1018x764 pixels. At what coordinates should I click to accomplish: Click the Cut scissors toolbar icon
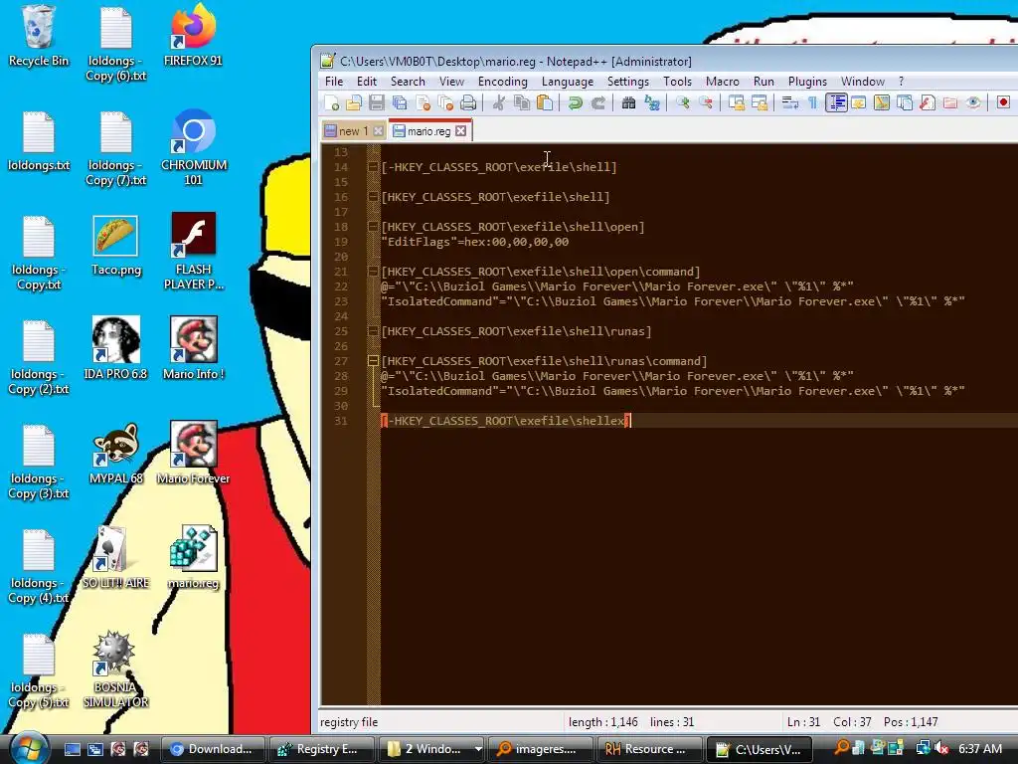(x=499, y=102)
